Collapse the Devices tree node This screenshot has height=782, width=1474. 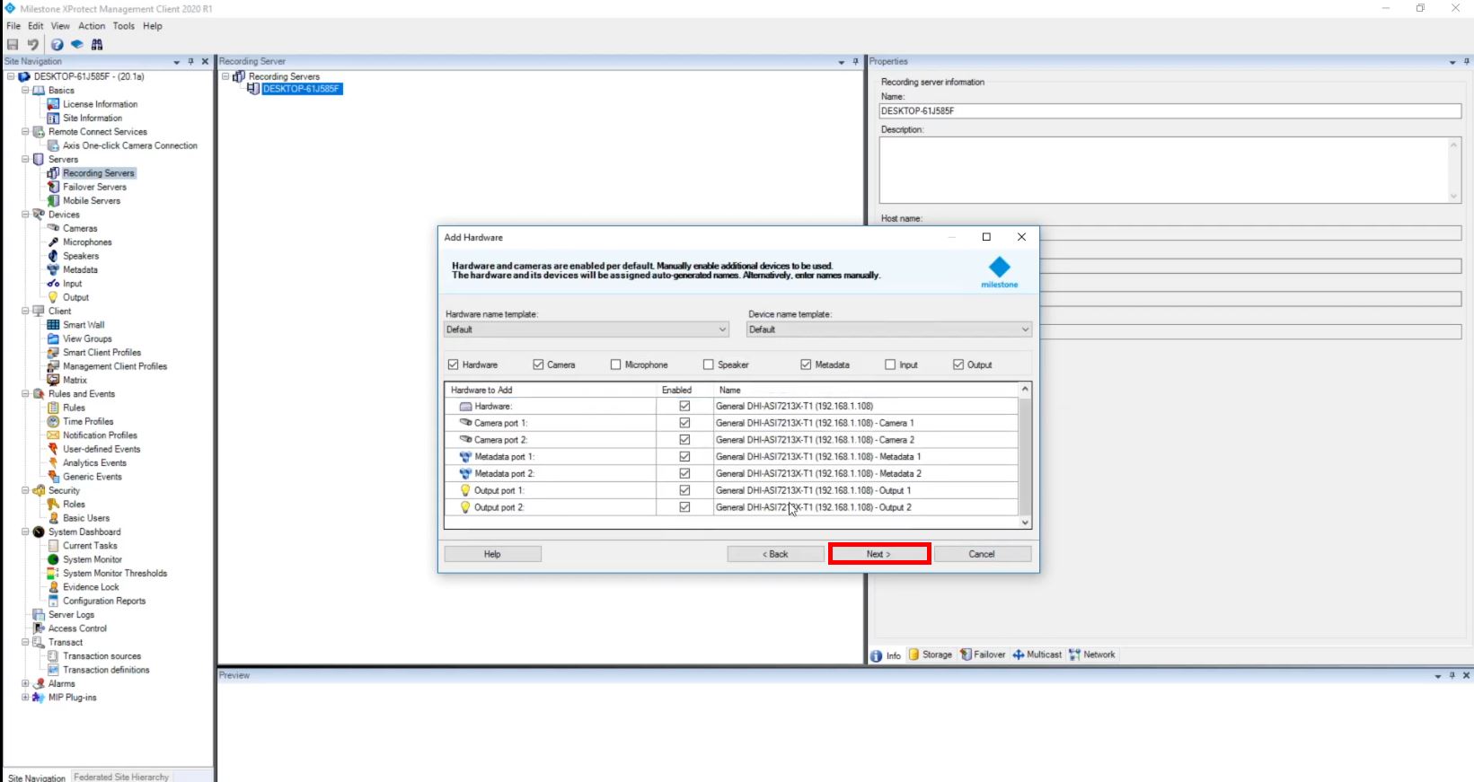[25, 215]
